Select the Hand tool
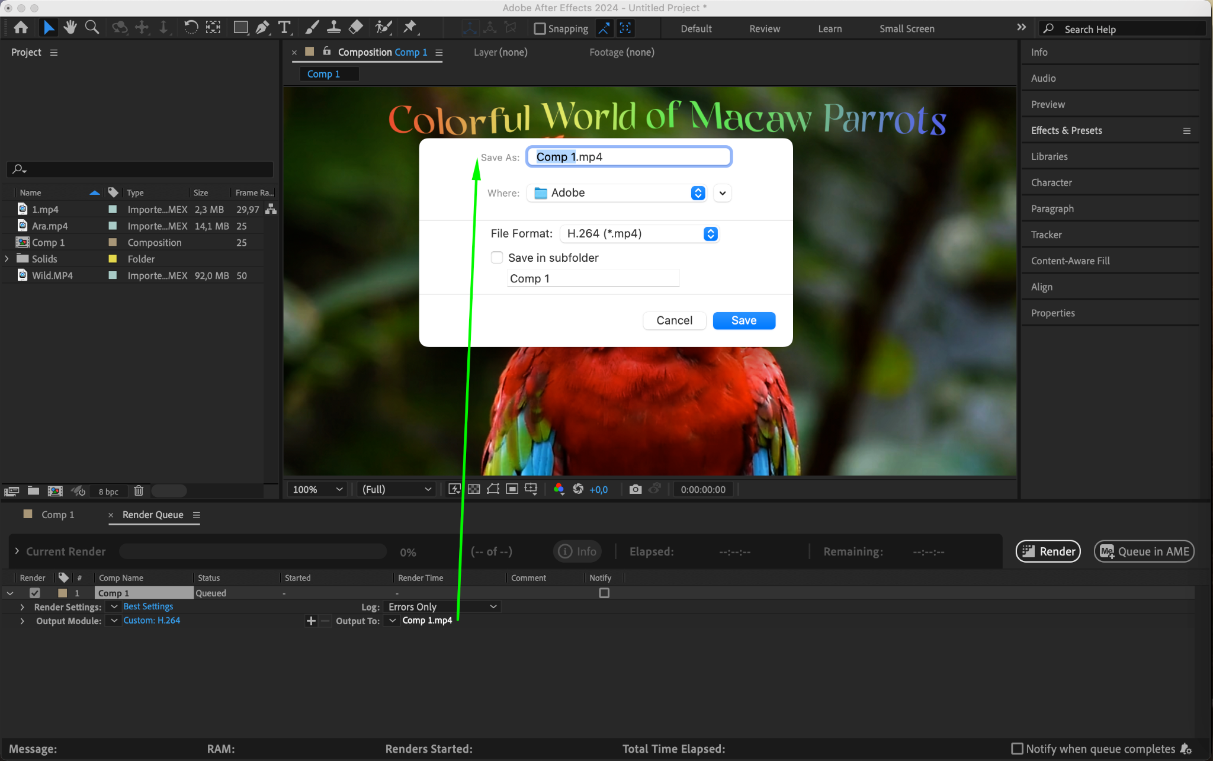The image size is (1213, 761). click(70, 27)
